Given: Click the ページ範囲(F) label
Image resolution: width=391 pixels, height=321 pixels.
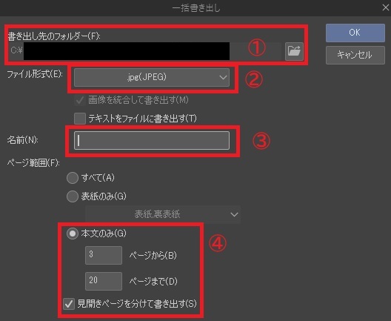Looking at the screenshot, I should click(33, 163).
